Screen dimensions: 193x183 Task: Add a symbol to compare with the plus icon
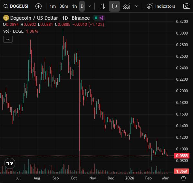click(x=38, y=6)
